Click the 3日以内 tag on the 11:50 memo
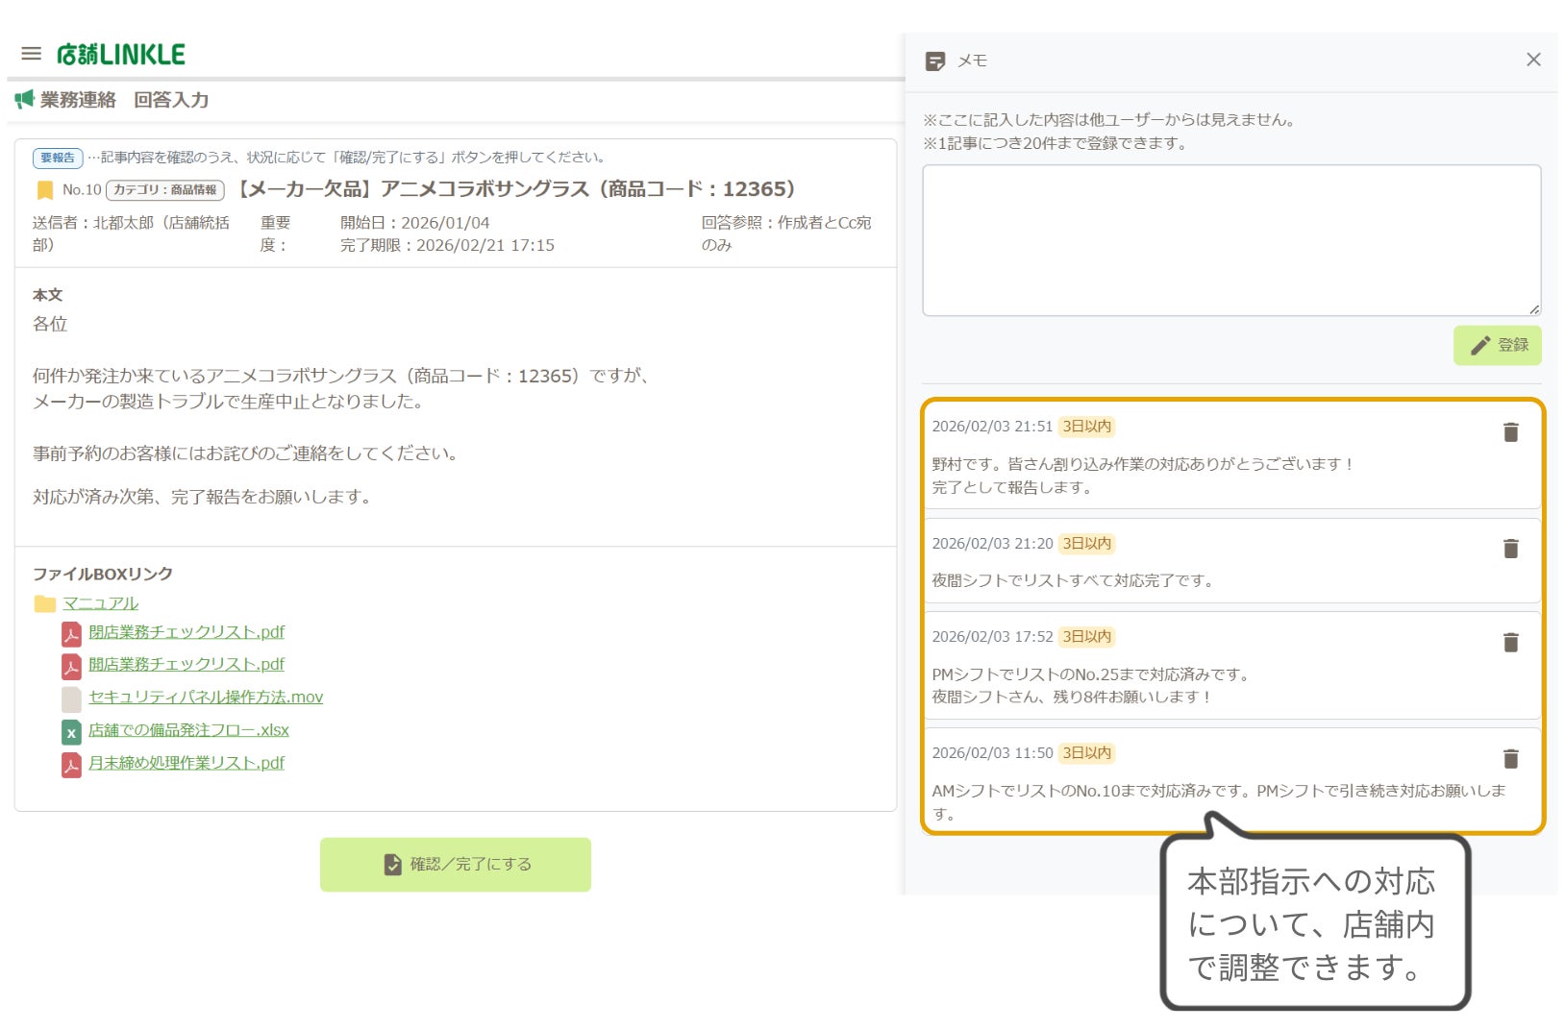 tap(1087, 753)
